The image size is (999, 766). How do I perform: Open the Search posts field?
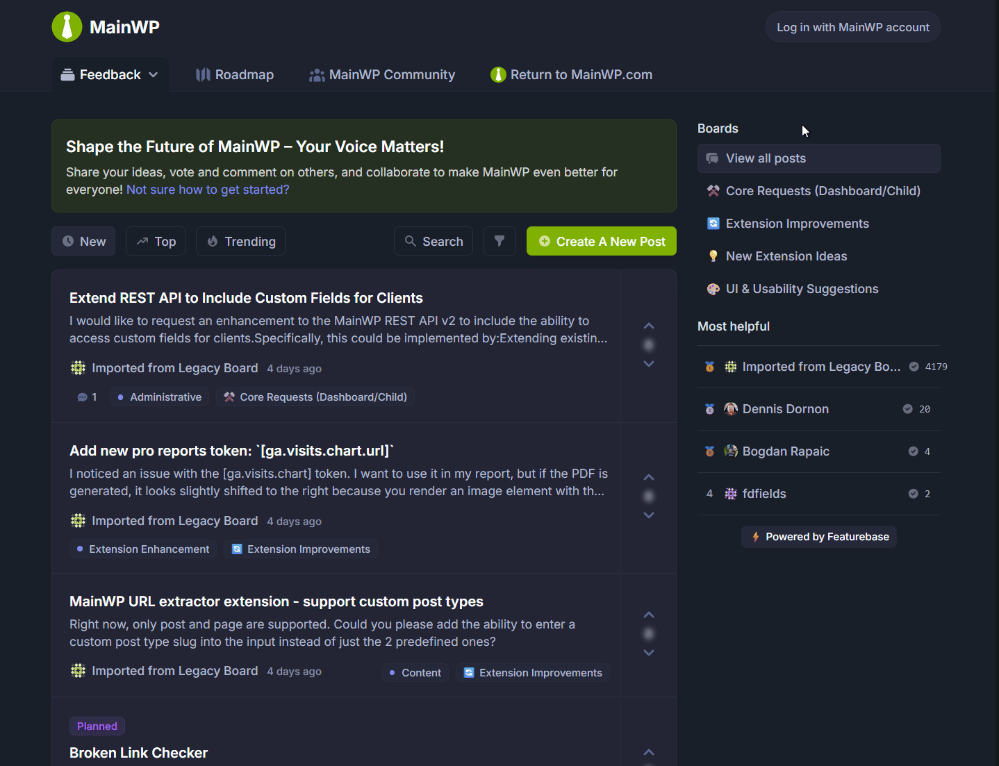click(434, 241)
